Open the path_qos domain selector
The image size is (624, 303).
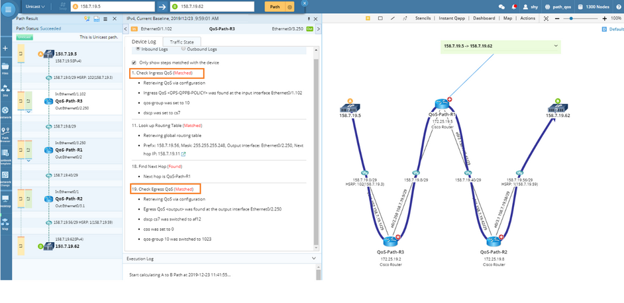558,7
